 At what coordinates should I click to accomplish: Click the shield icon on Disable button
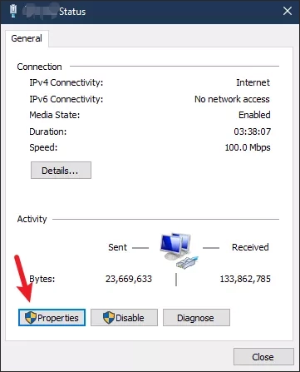(x=109, y=318)
